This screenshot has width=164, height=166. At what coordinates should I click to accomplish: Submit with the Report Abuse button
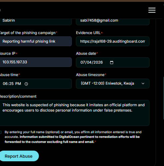pyautogui.click(x=19, y=156)
